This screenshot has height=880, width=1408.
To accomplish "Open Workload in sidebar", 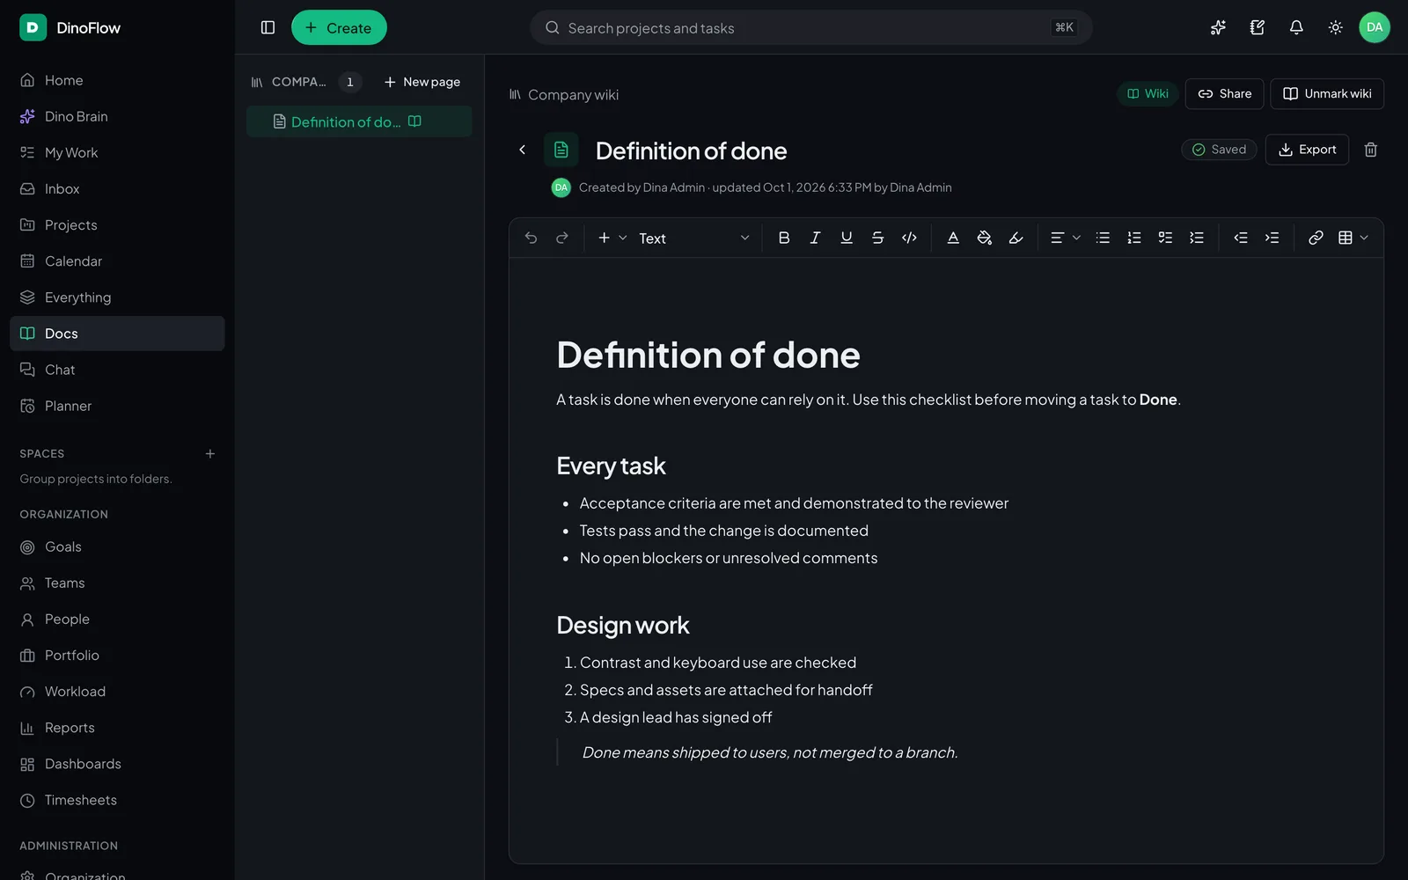I will [117, 692].
